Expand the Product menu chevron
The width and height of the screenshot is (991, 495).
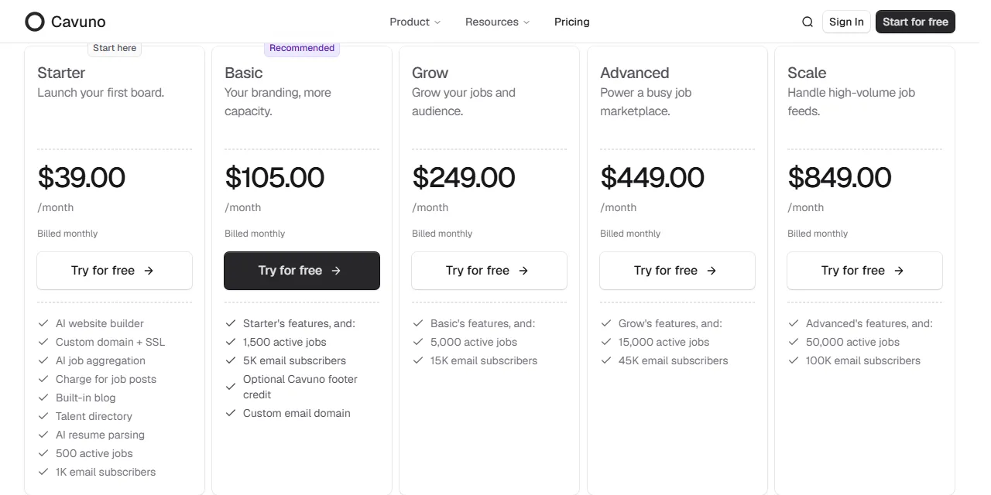[x=437, y=22]
